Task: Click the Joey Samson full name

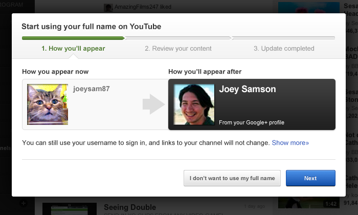Action: click(248, 89)
